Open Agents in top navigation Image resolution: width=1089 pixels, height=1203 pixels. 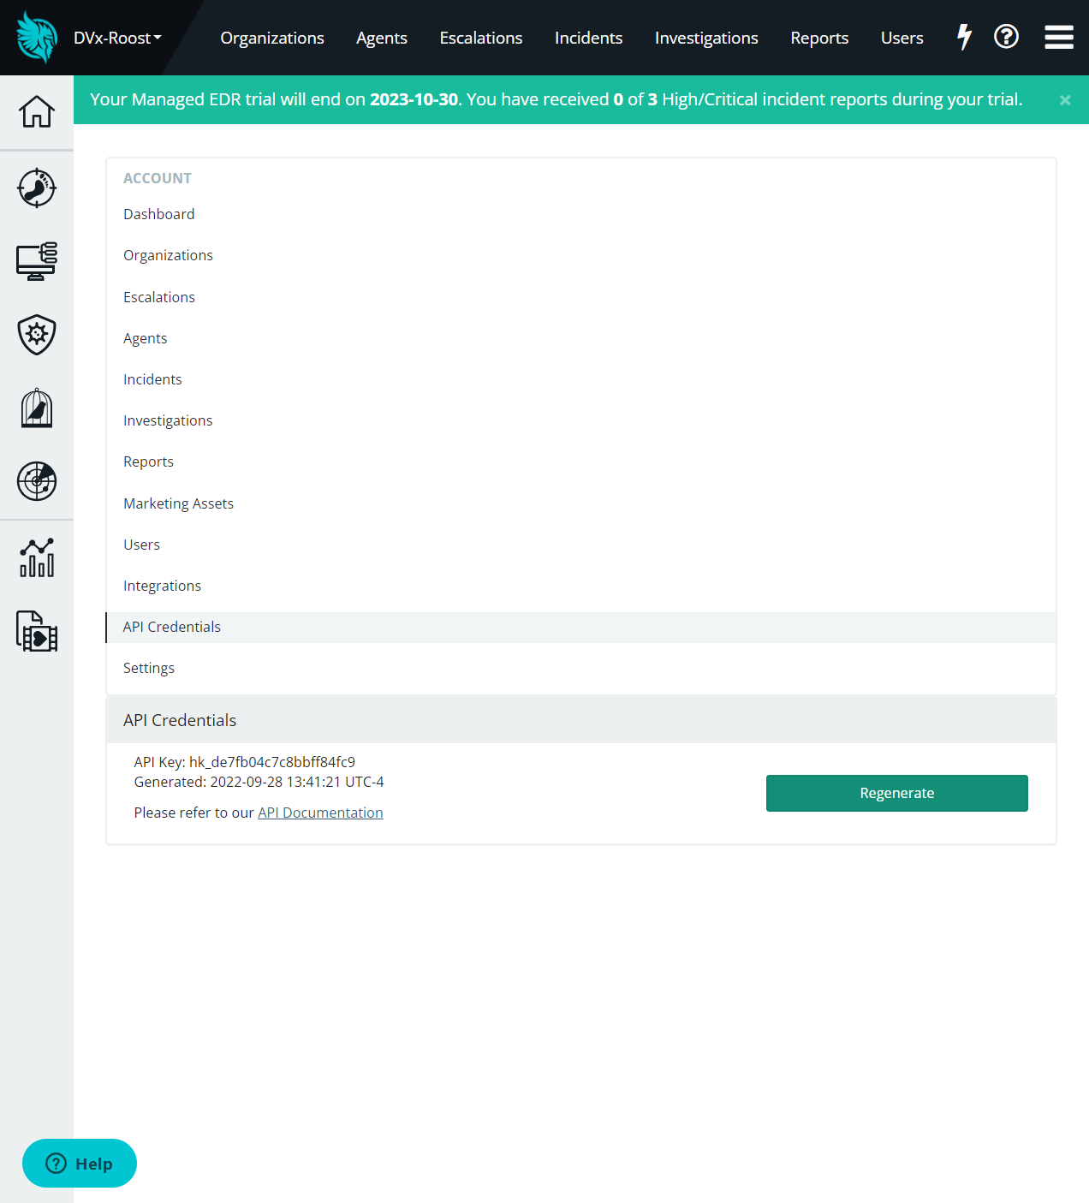coord(382,38)
